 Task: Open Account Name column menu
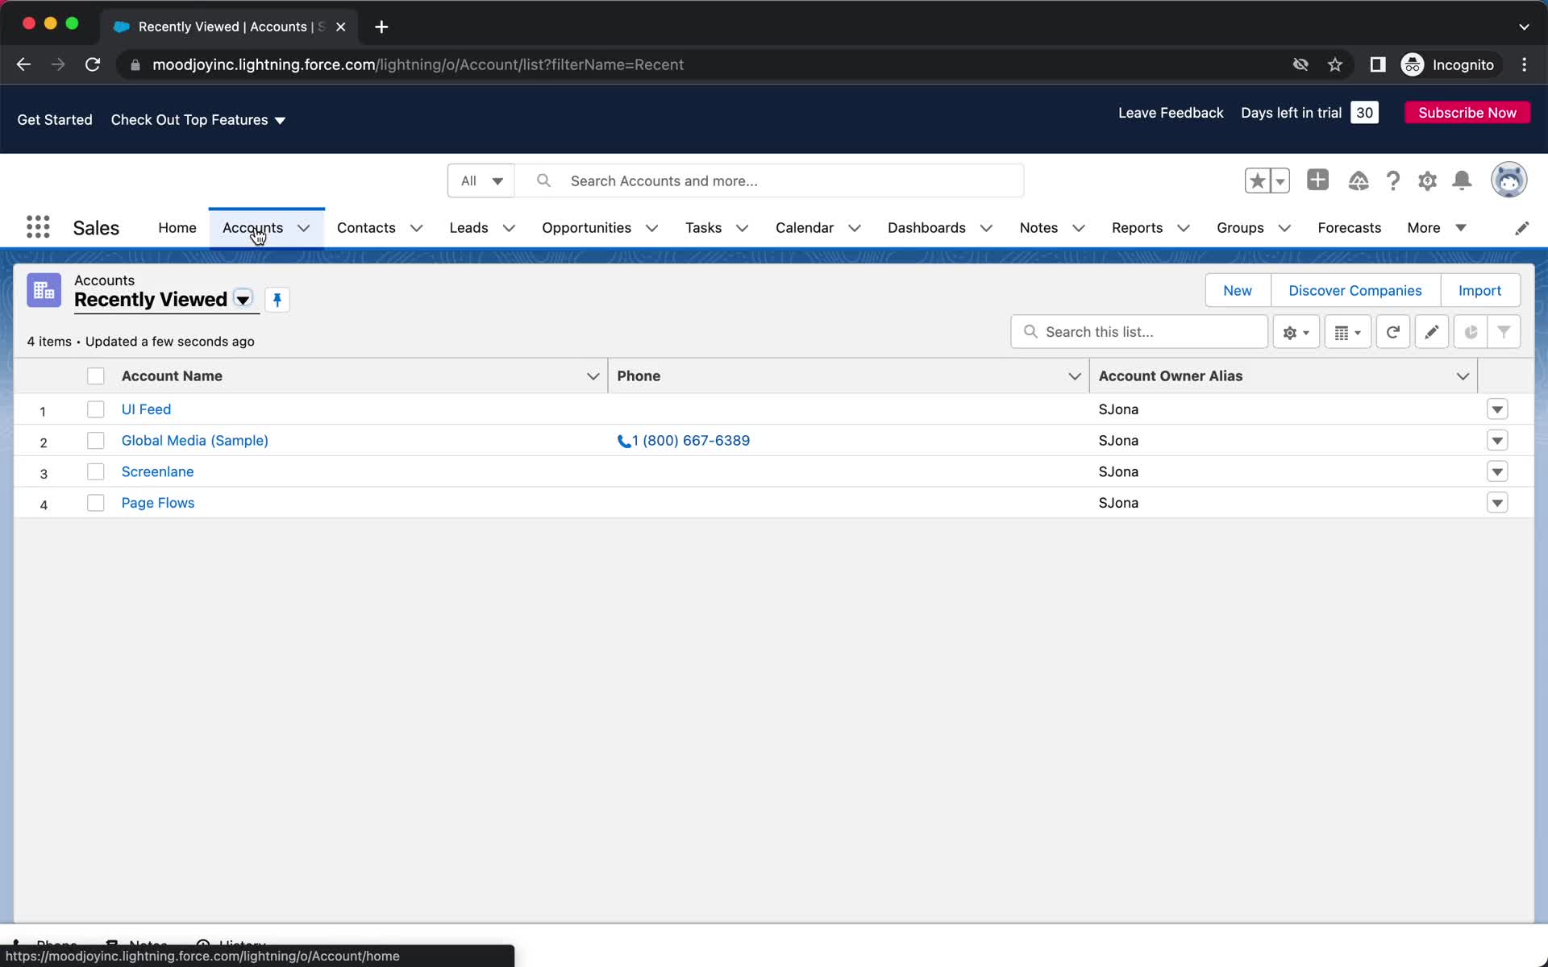coord(593,376)
